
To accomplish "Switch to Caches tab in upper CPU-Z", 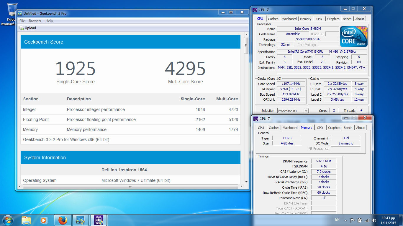I will 273,19.
